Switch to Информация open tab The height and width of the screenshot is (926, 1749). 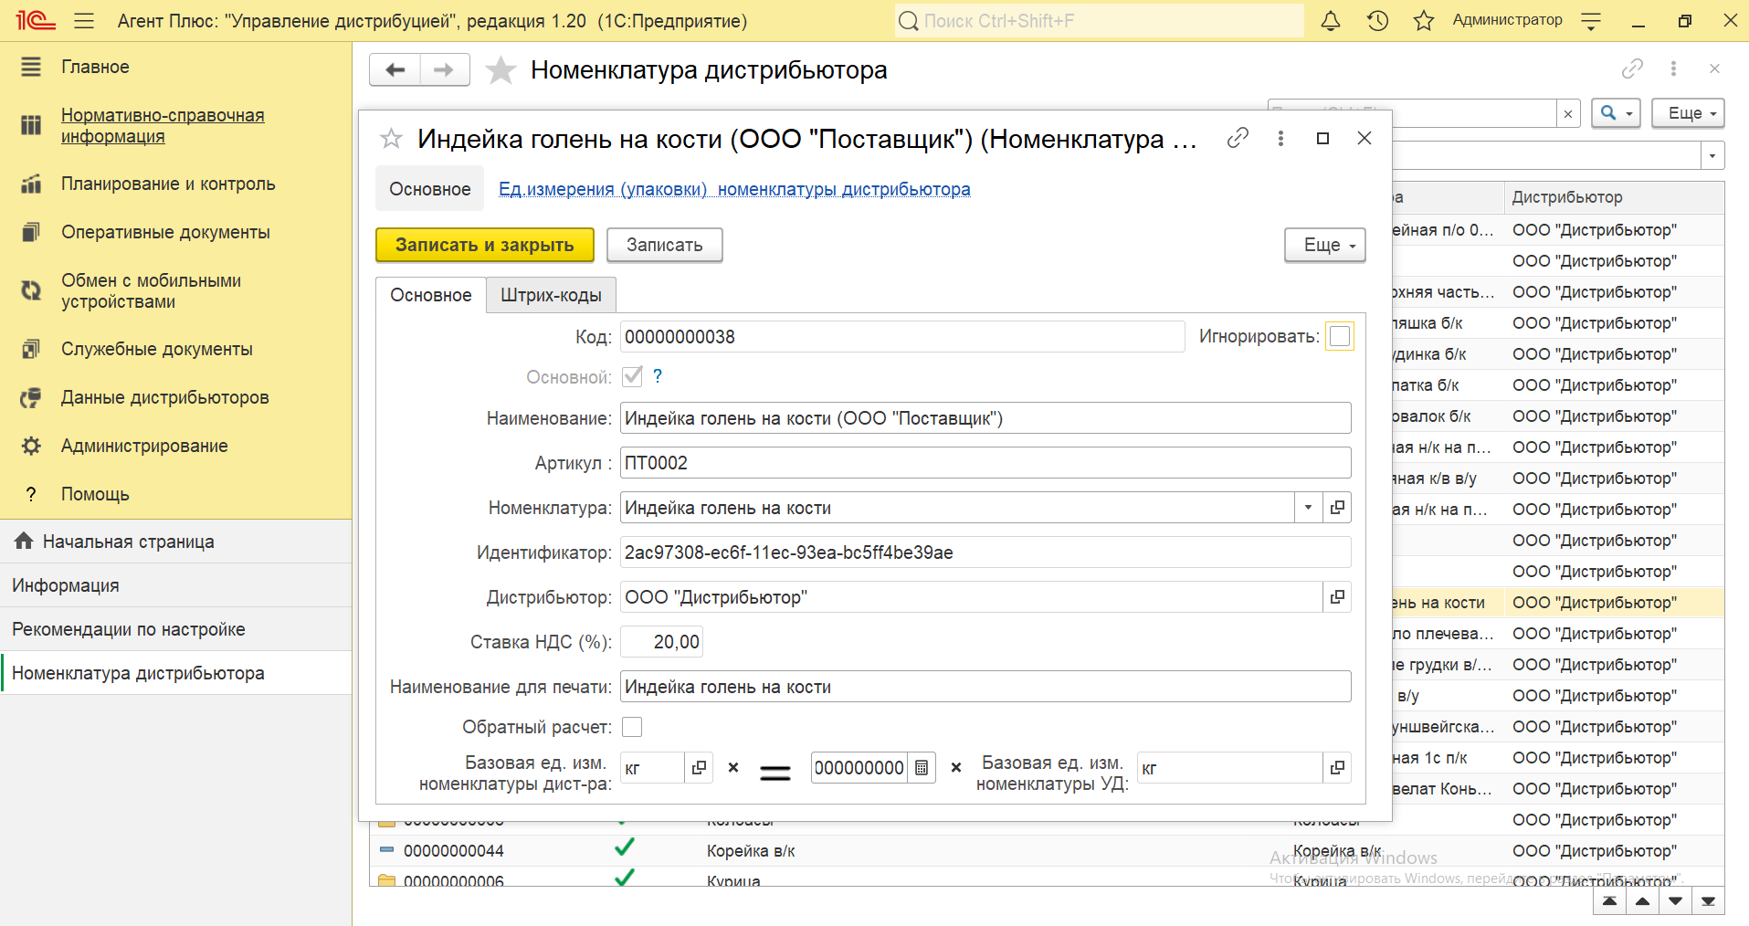(175, 585)
